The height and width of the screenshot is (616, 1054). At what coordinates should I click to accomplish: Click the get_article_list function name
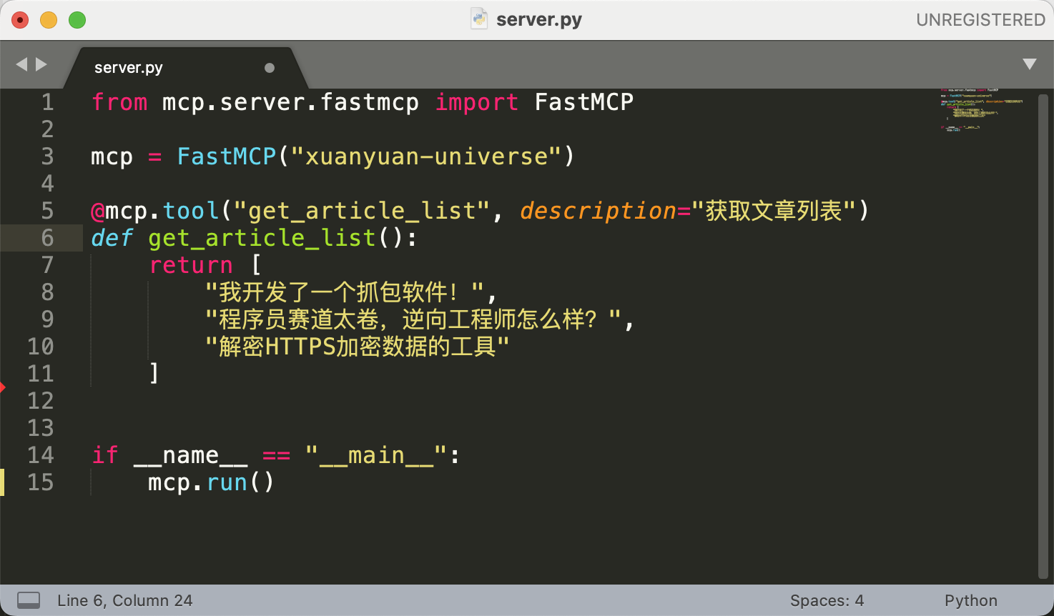click(262, 238)
